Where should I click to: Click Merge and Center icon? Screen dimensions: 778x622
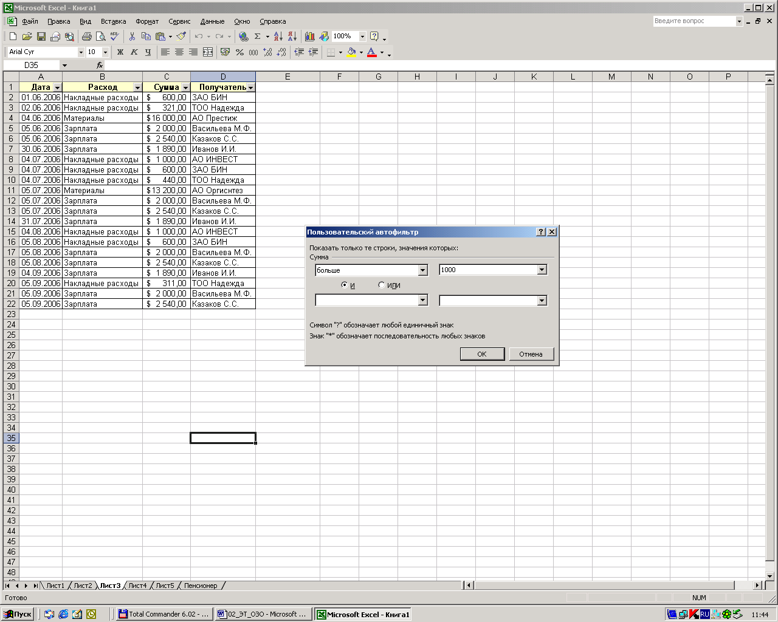[x=207, y=52]
